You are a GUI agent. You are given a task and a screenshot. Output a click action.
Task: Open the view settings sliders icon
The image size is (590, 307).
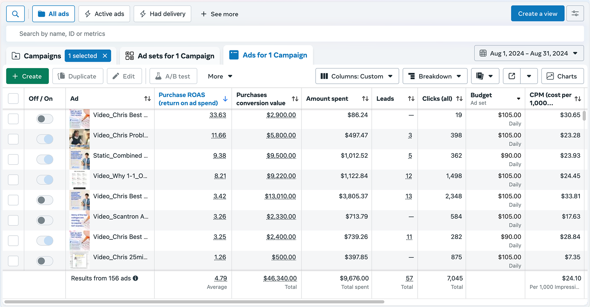tap(575, 14)
